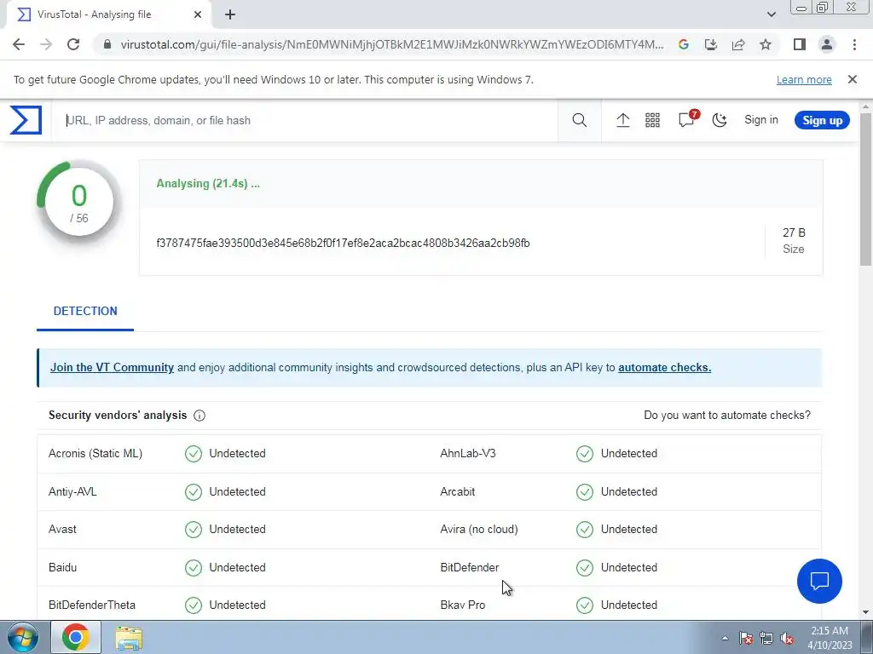
Task: Click the file hash text
Action: click(x=343, y=243)
